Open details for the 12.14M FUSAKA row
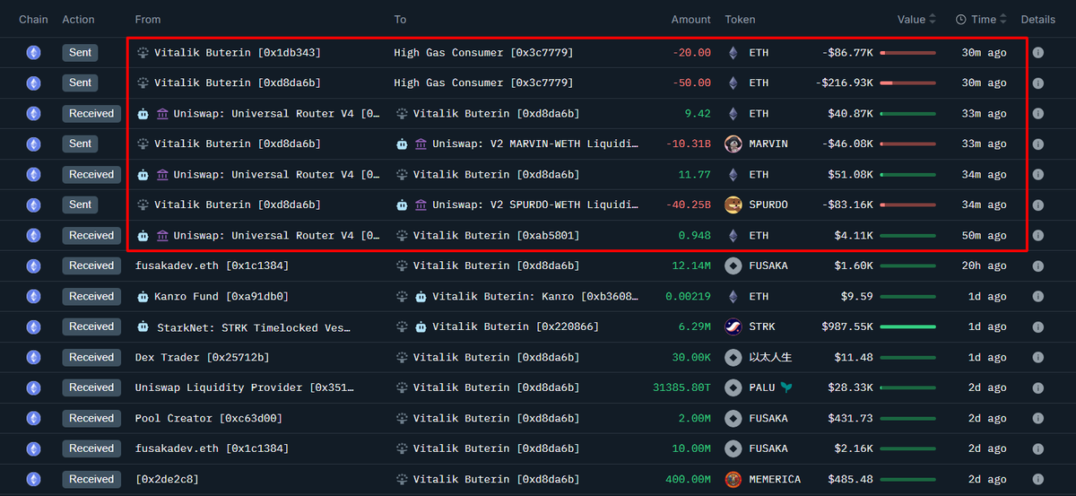This screenshot has width=1076, height=496. click(x=1037, y=266)
